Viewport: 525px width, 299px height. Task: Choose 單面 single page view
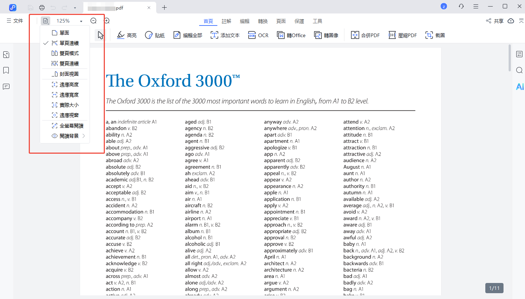click(65, 33)
